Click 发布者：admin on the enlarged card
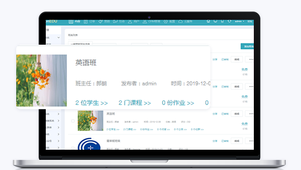The image size is (301, 170). click(139, 83)
